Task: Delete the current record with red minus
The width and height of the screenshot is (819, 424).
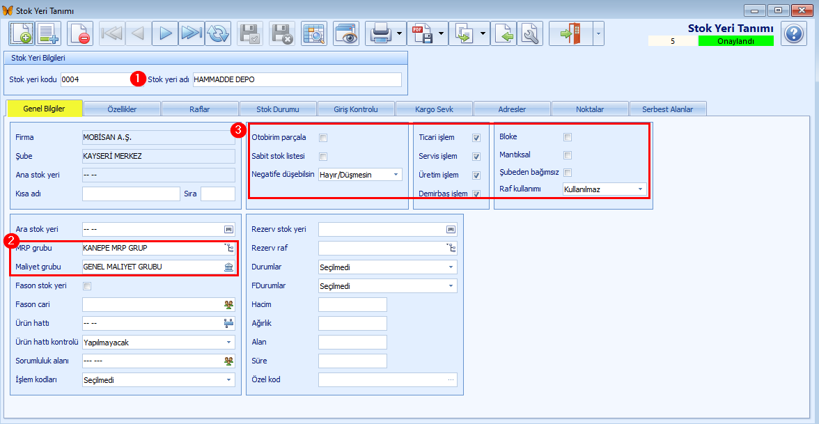Action: [x=81, y=34]
